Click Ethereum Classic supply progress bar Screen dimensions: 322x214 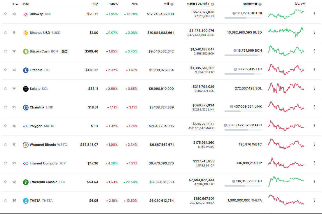(x=243, y=186)
